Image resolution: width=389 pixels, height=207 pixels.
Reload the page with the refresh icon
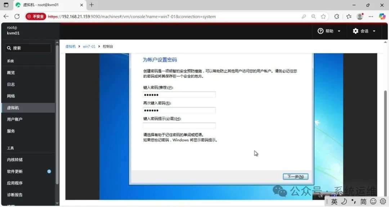pyautogui.click(x=17, y=16)
